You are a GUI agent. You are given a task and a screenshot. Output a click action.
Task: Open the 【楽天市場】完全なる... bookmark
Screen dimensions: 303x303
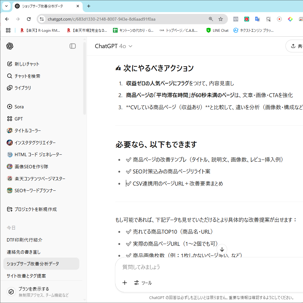pyautogui.click(x=87, y=30)
